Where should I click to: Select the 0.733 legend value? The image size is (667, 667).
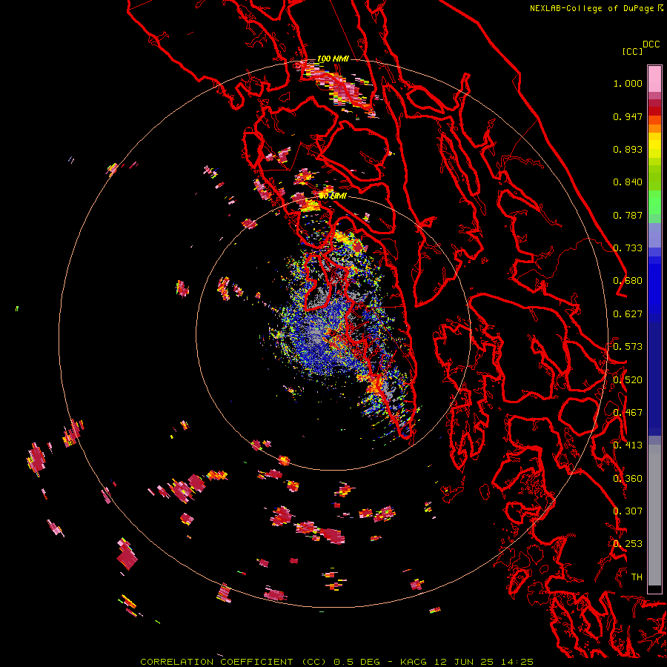(x=628, y=248)
